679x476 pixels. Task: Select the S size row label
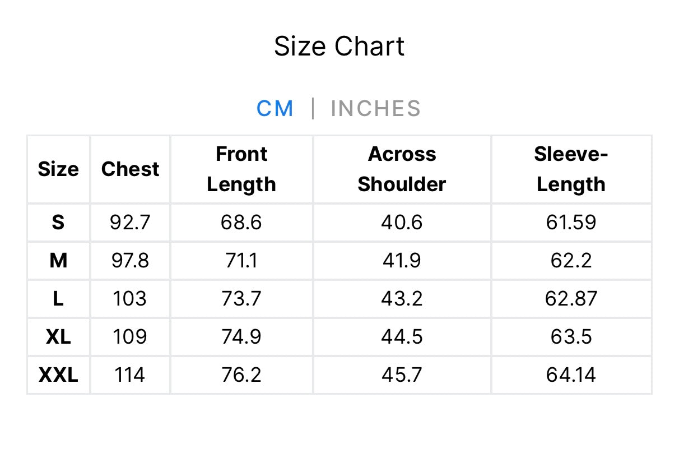click(58, 223)
